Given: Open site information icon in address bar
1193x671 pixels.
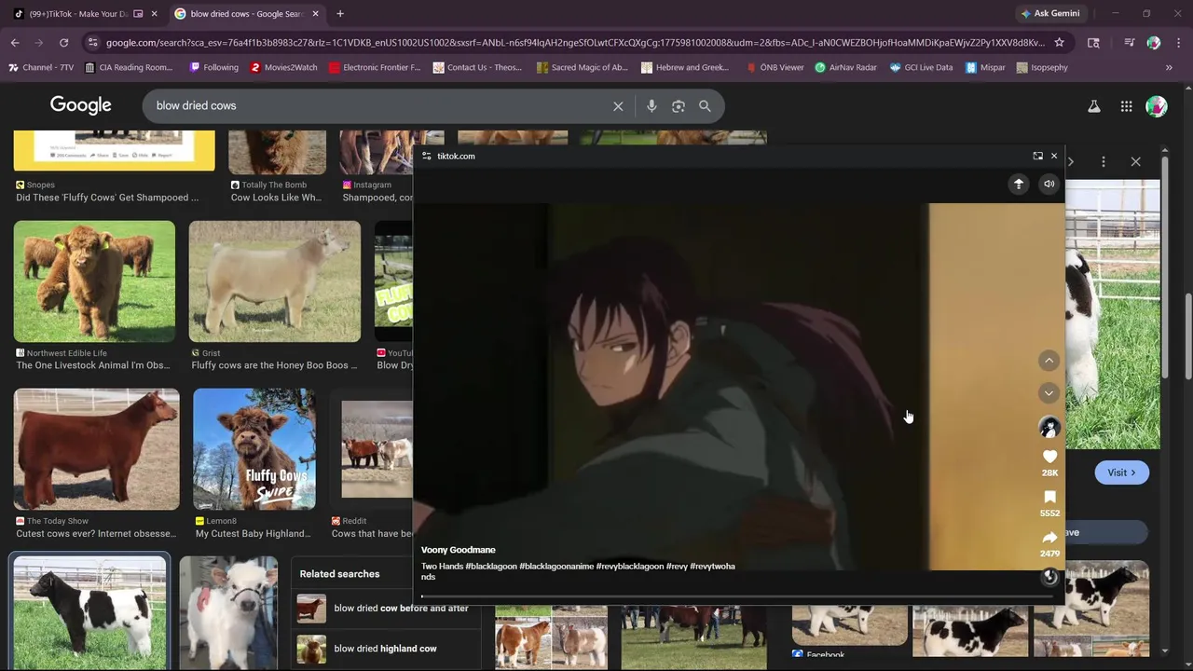Looking at the screenshot, I should point(91,43).
